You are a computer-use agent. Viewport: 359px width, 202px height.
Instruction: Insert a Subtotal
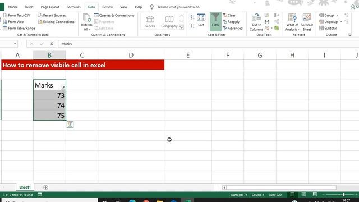coord(328,28)
